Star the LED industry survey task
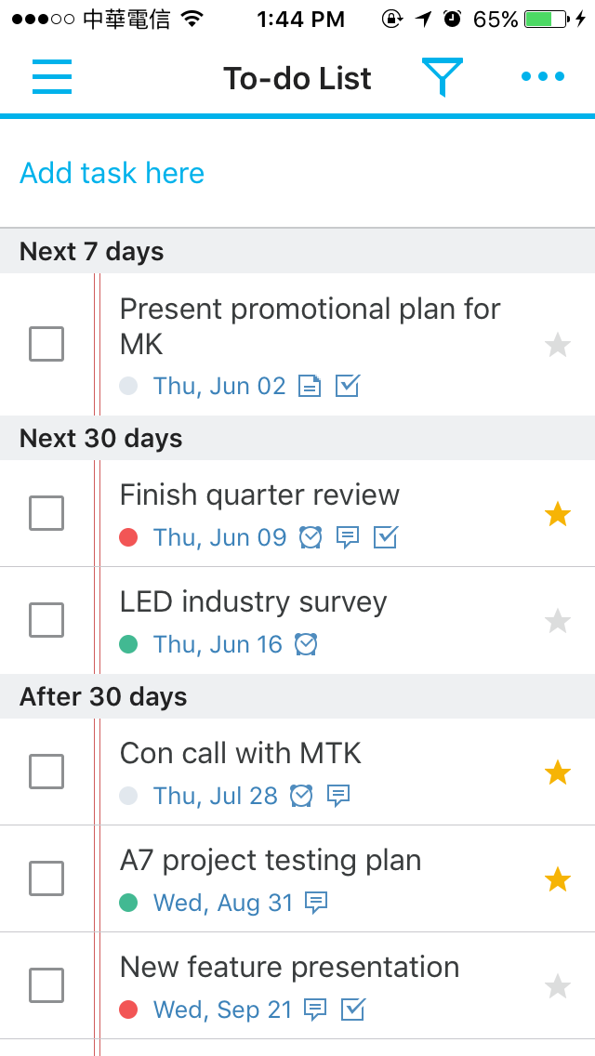595x1056 pixels. coord(557,620)
